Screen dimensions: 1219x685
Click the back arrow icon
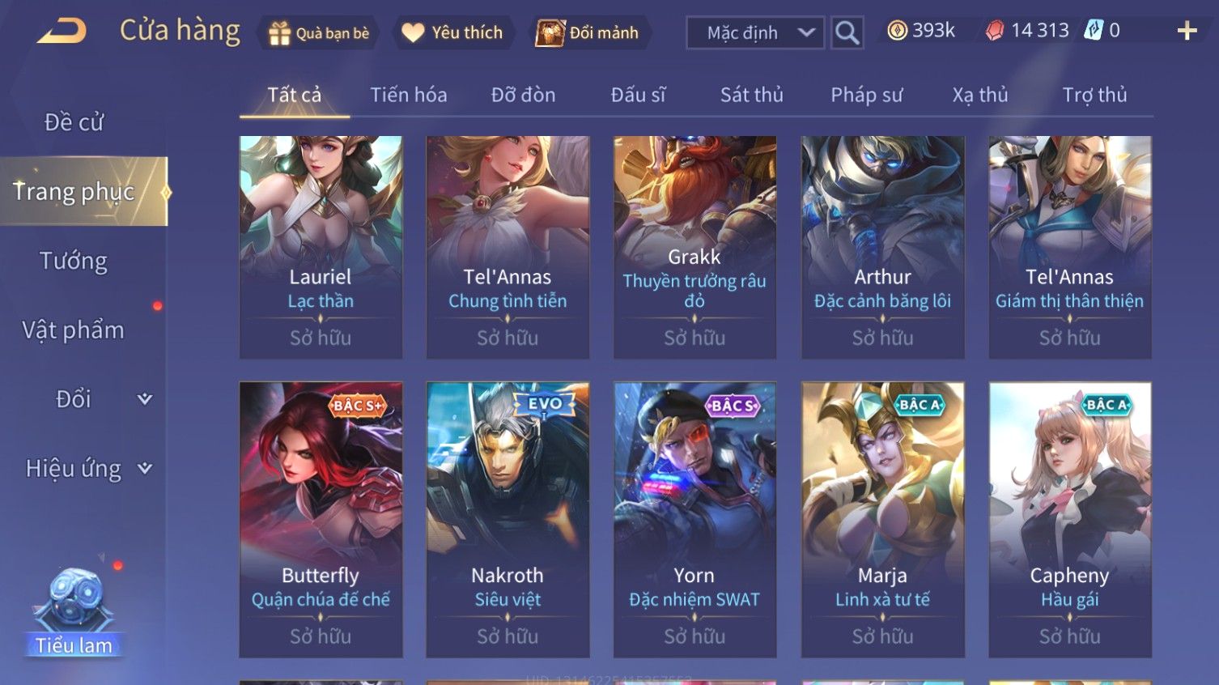pos(62,32)
